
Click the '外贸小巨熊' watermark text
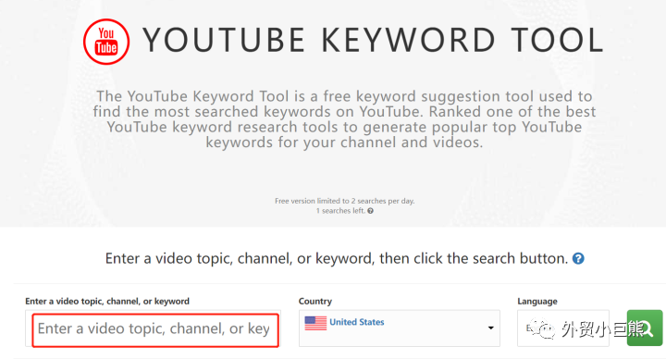tap(602, 328)
